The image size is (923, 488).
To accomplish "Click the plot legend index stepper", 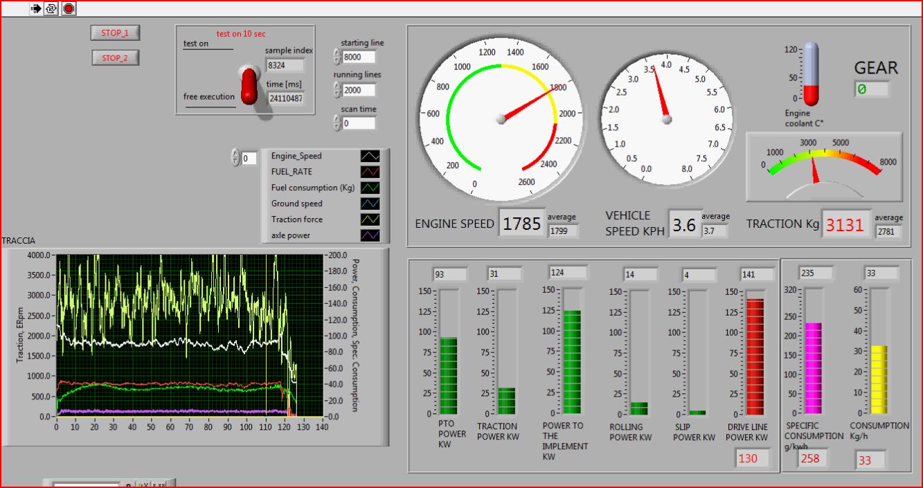I will click(235, 159).
